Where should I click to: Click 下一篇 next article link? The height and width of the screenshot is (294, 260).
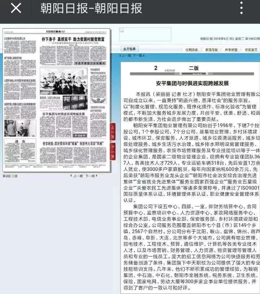click(139, 56)
